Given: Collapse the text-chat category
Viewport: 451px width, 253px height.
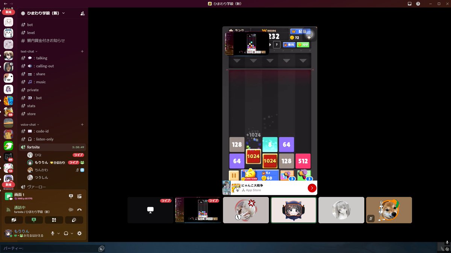Looking at the screenshot, I should [x=29, y=51].
